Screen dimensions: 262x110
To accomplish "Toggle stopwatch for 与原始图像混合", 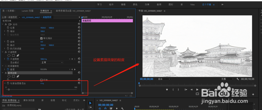I will tap(8, 83).
